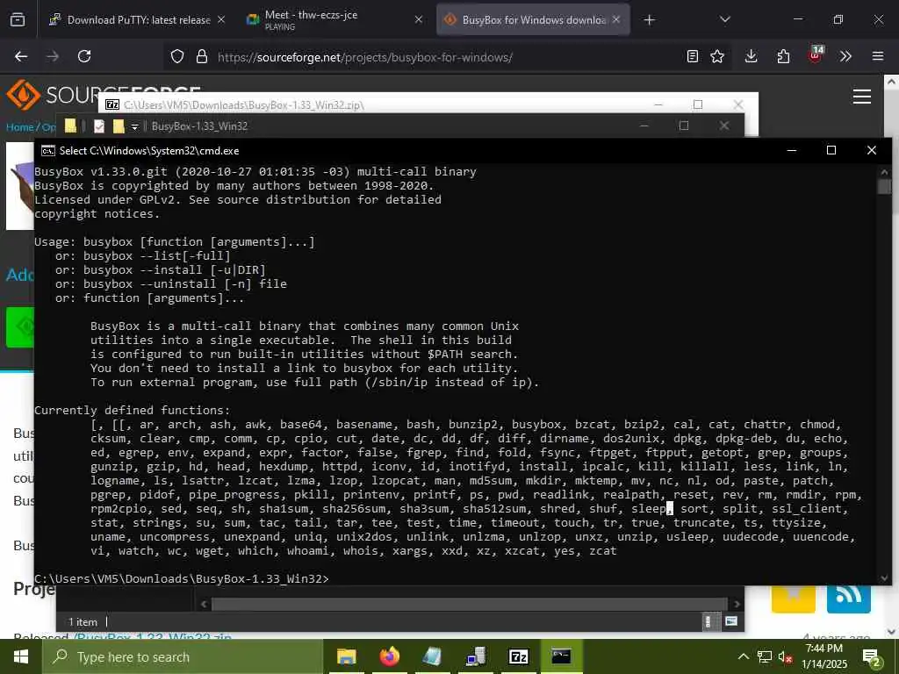Image resolution: width=899 pixels, height=674 pixels.
Task: Open notification center icon
Action: (x=872, y=657)
